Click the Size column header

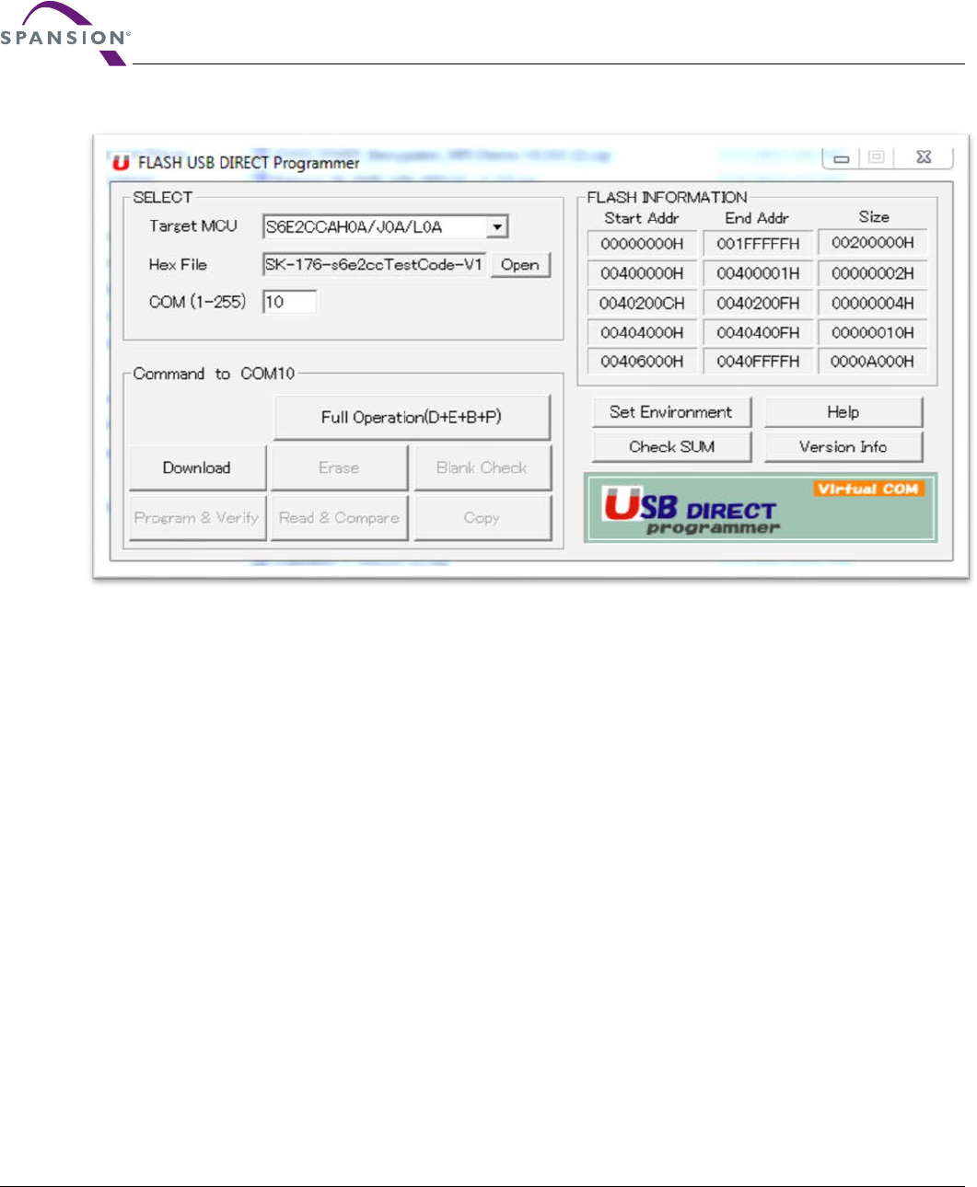tap(874, 217)
